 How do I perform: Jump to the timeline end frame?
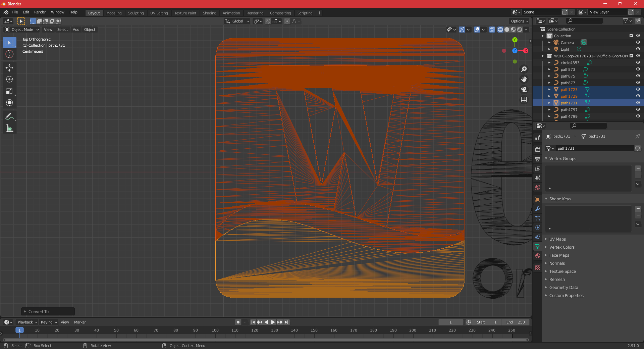[x=287, y=322]
